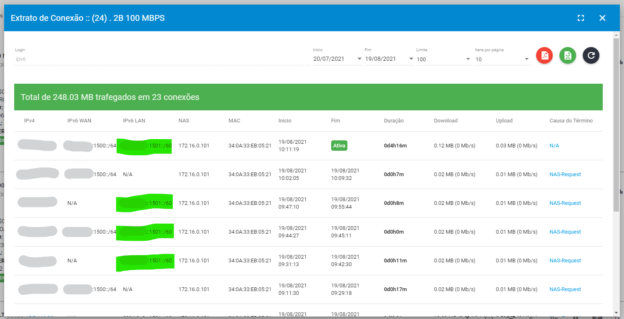624x319 pixels.
Task: Click the Fim column header
Action: [x=335, y=121]
